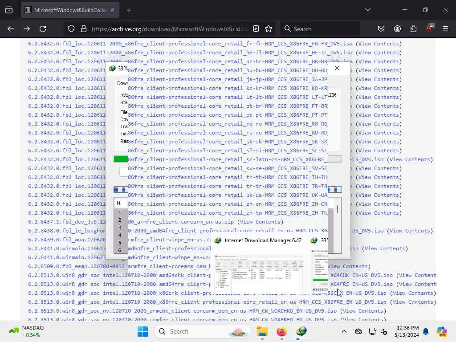Viewport: 456px width, 342px height.
Task: Open the fr-fr X86FRE_FR-FR_DV5.iso link
Action: (x=190, y=44)
